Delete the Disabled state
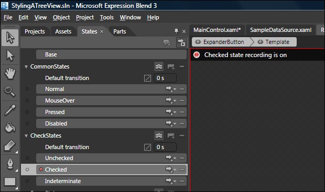The width and height of the screenshot is (325, 192). coord(182,123)
